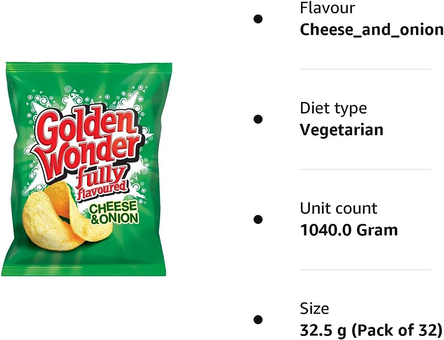Click the bullet point beside Diet type

click(258, 119)
